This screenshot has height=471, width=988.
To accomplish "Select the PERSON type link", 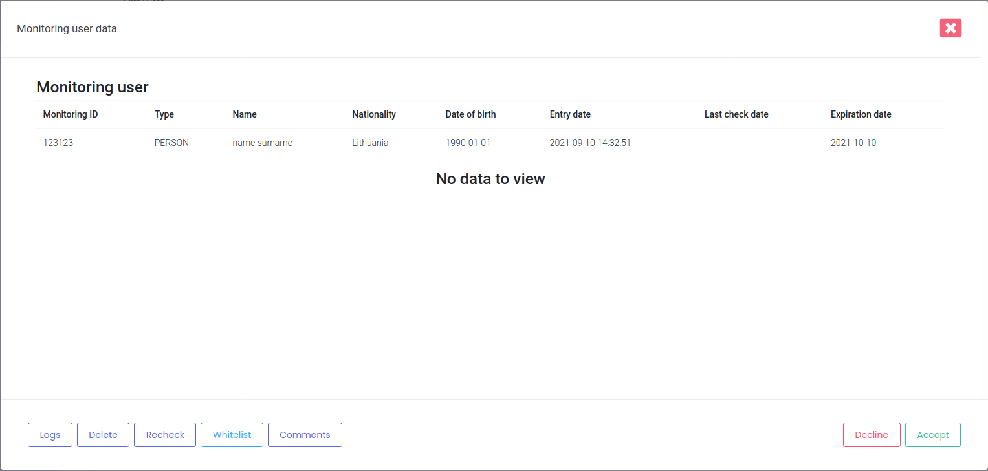I will tap(171, 142).
